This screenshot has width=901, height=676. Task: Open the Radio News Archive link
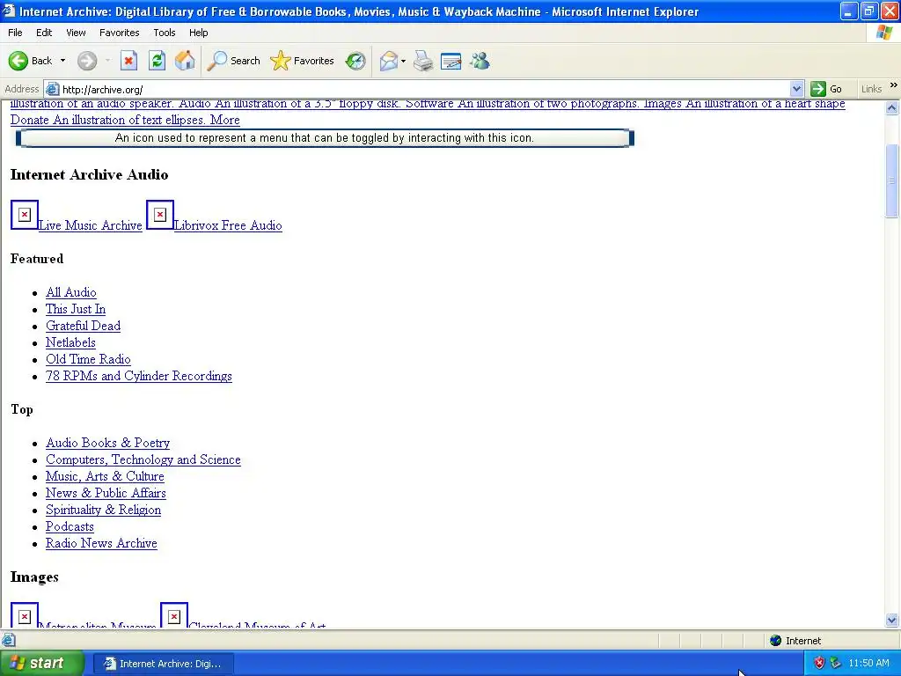pos(102,543)
